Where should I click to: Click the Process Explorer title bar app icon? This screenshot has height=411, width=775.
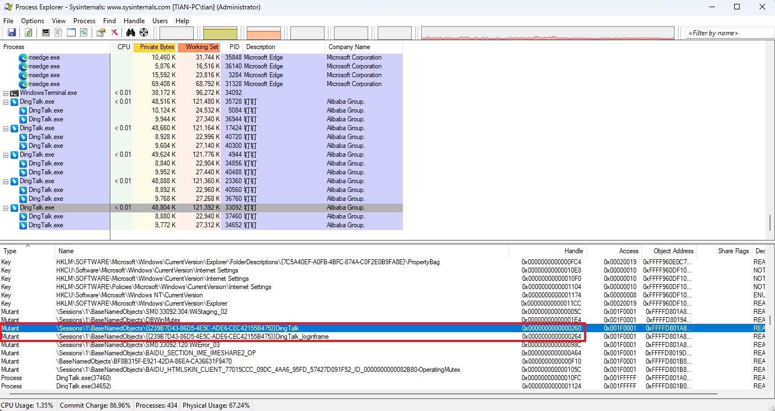click(8, 7)
